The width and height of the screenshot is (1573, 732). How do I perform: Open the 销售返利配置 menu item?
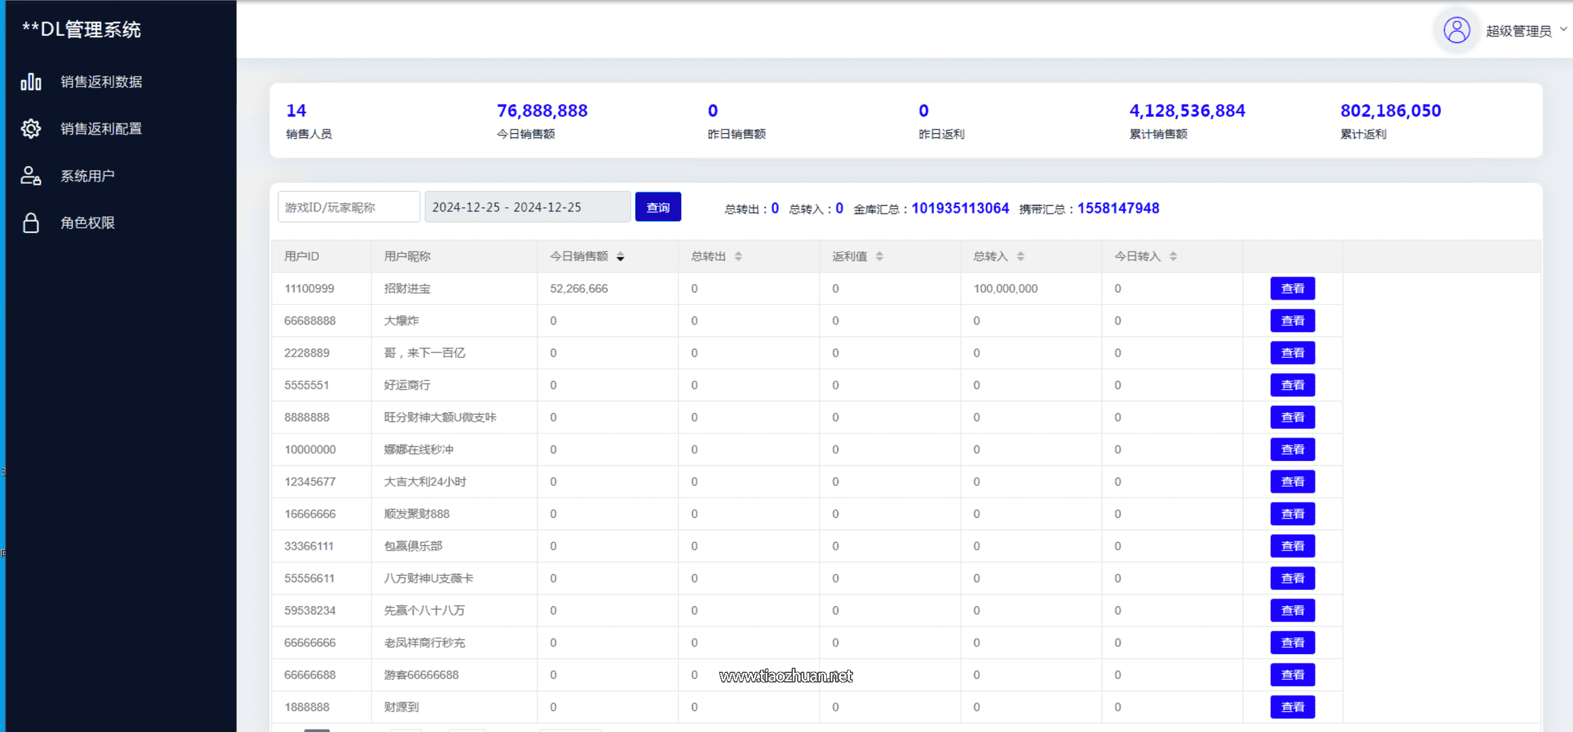pos(101,129)
